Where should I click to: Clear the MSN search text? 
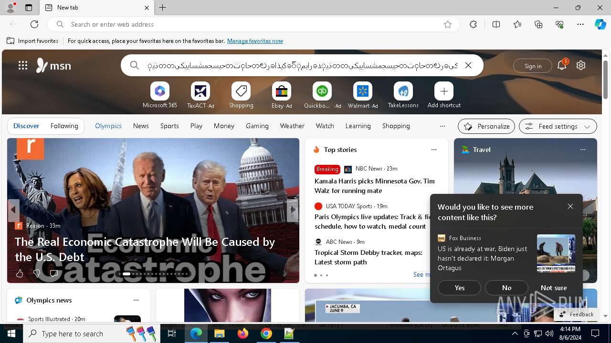pos(468,65)
